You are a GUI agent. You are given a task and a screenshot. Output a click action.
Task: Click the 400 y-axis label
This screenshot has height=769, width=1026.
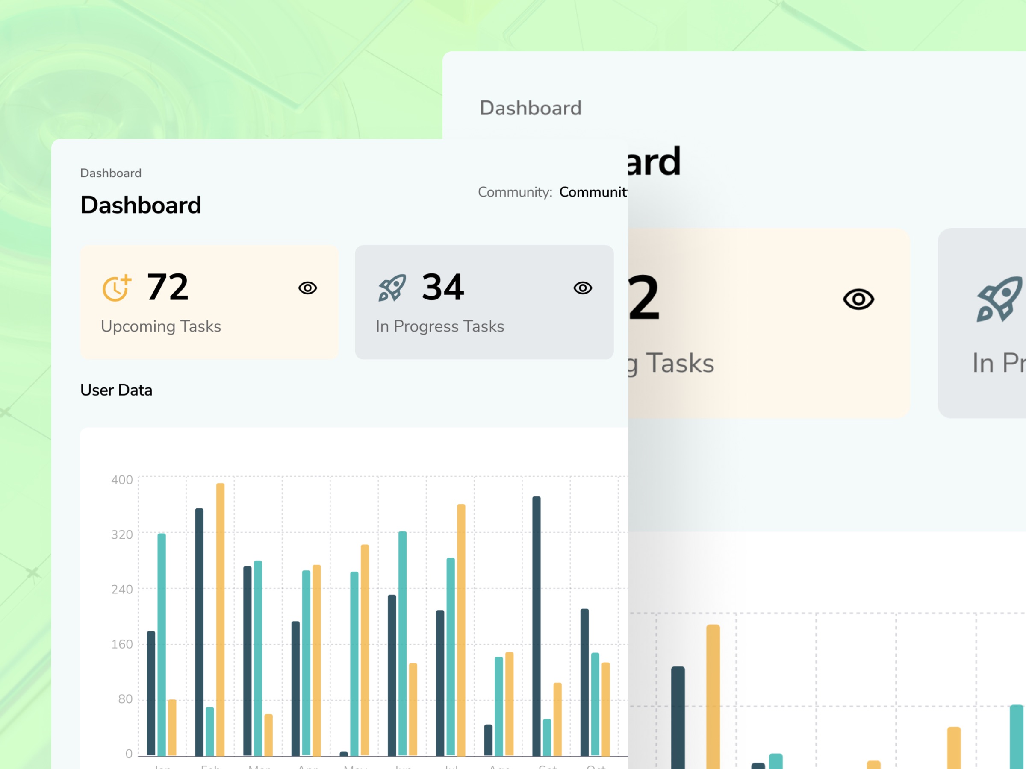(x=122, y=480)
